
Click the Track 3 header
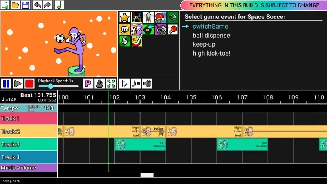29,144
